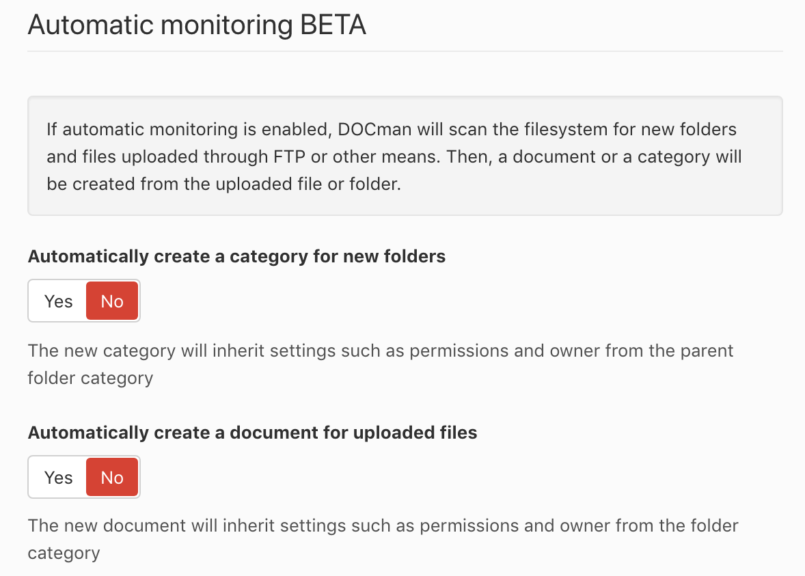Click the word 'owner' in document help text

pyautogui.click(x=585, y=525)
